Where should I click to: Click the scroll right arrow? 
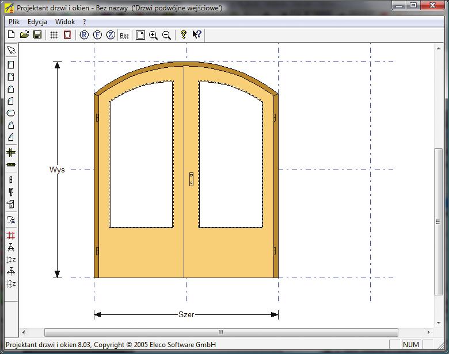click(x=428, y=332)
